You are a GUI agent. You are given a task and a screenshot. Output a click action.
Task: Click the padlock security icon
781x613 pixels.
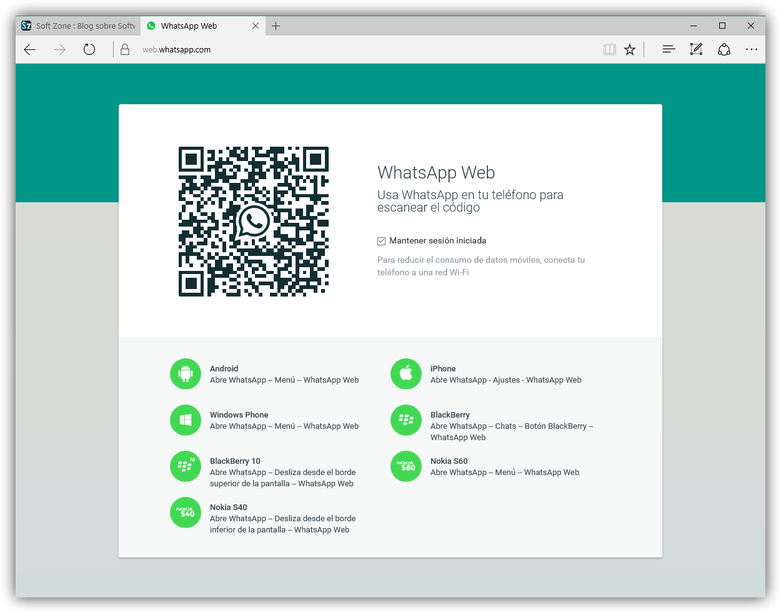coord(125,49)
